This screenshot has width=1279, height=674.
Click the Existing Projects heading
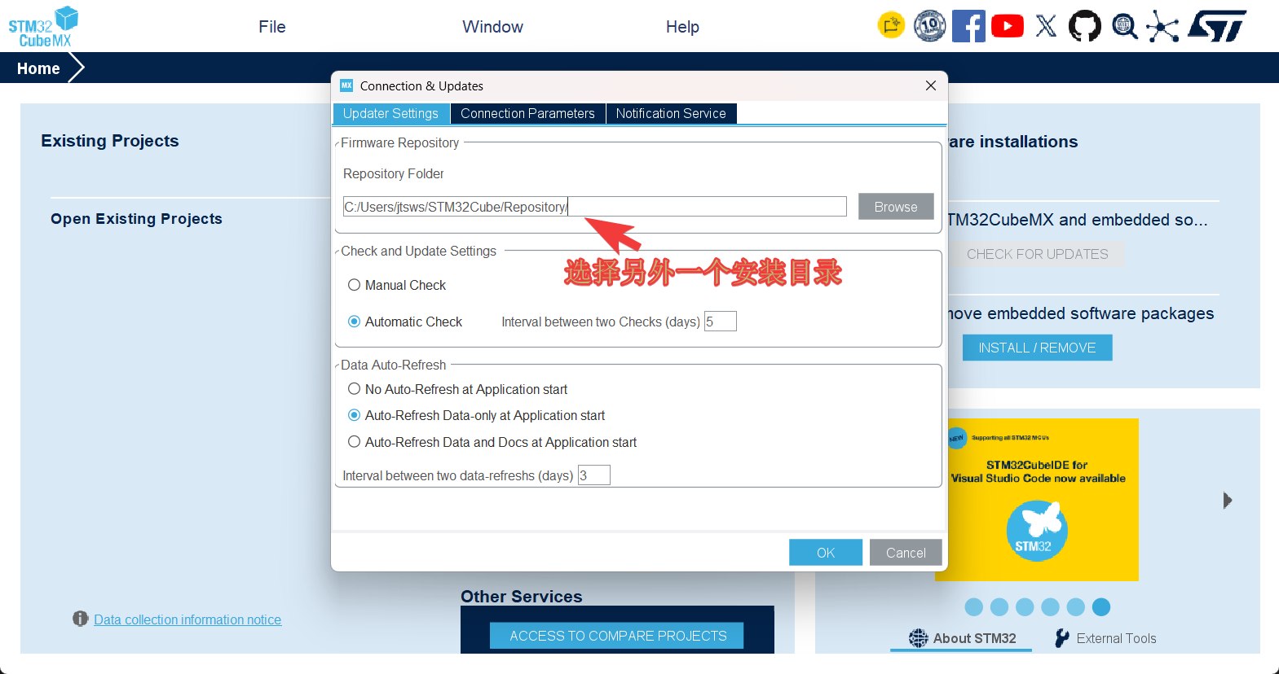click(x=110, y=141)
